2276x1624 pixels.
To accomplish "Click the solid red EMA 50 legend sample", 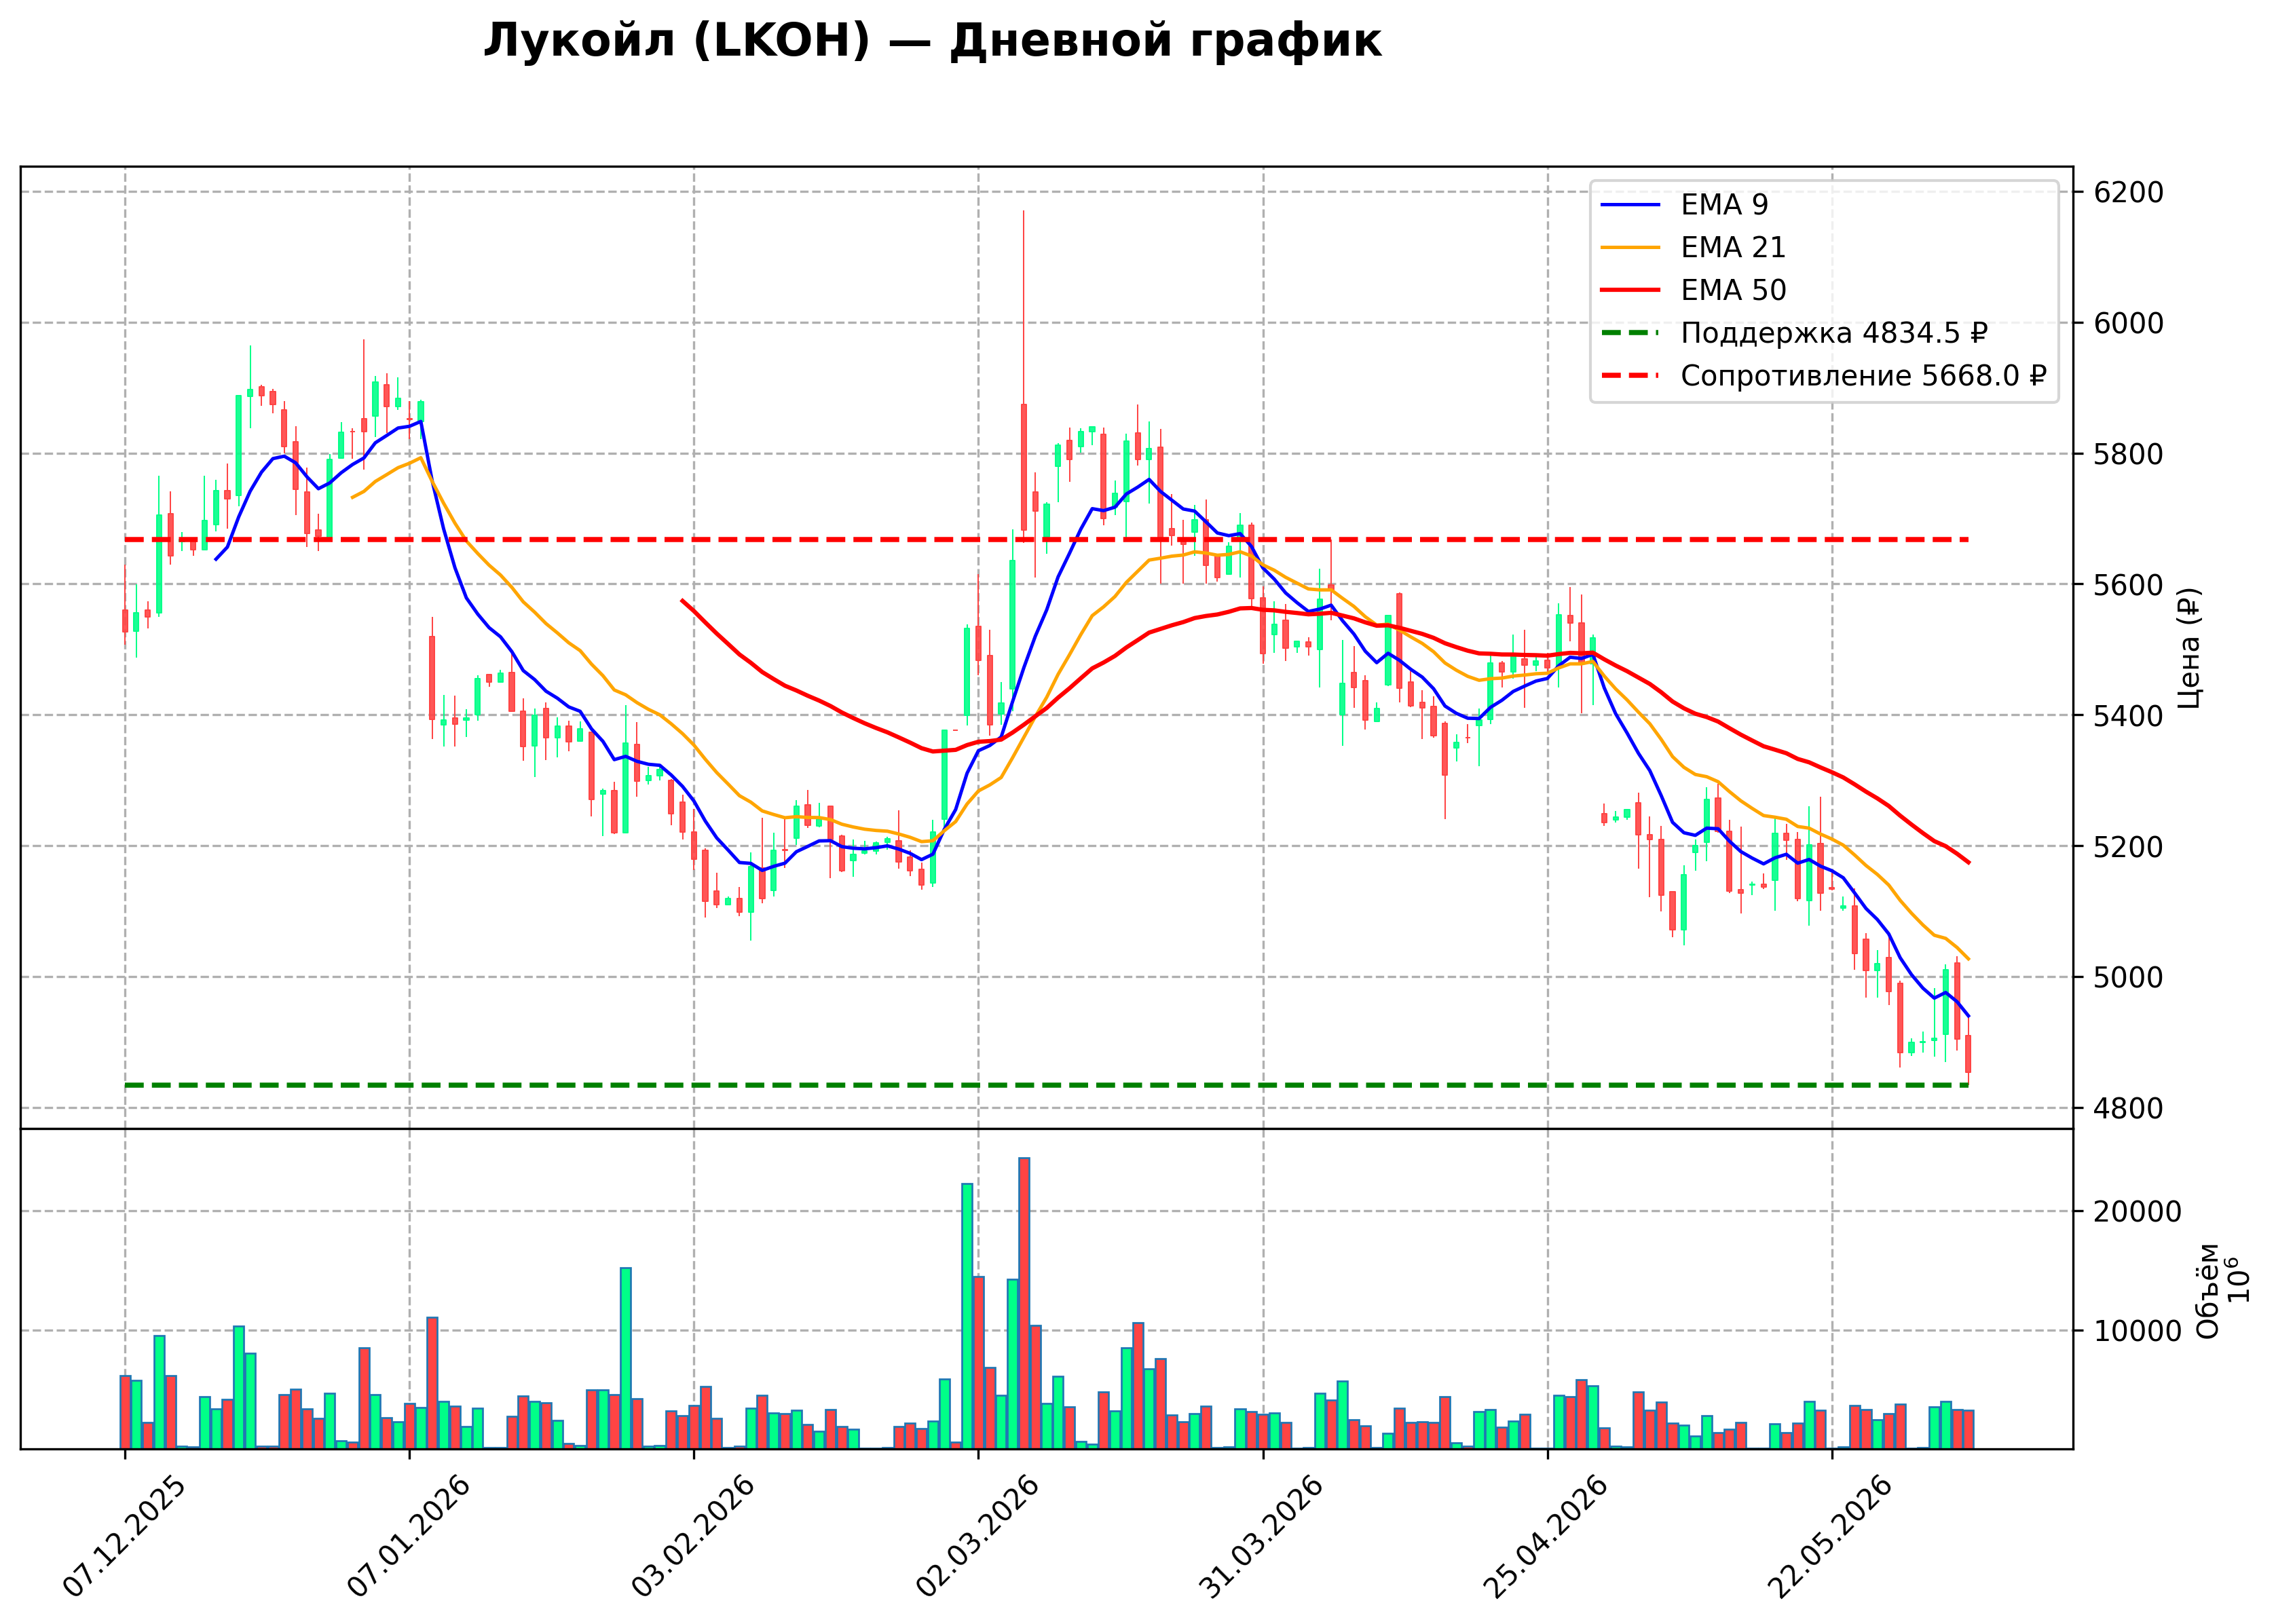I will (x=1630, y=290).
